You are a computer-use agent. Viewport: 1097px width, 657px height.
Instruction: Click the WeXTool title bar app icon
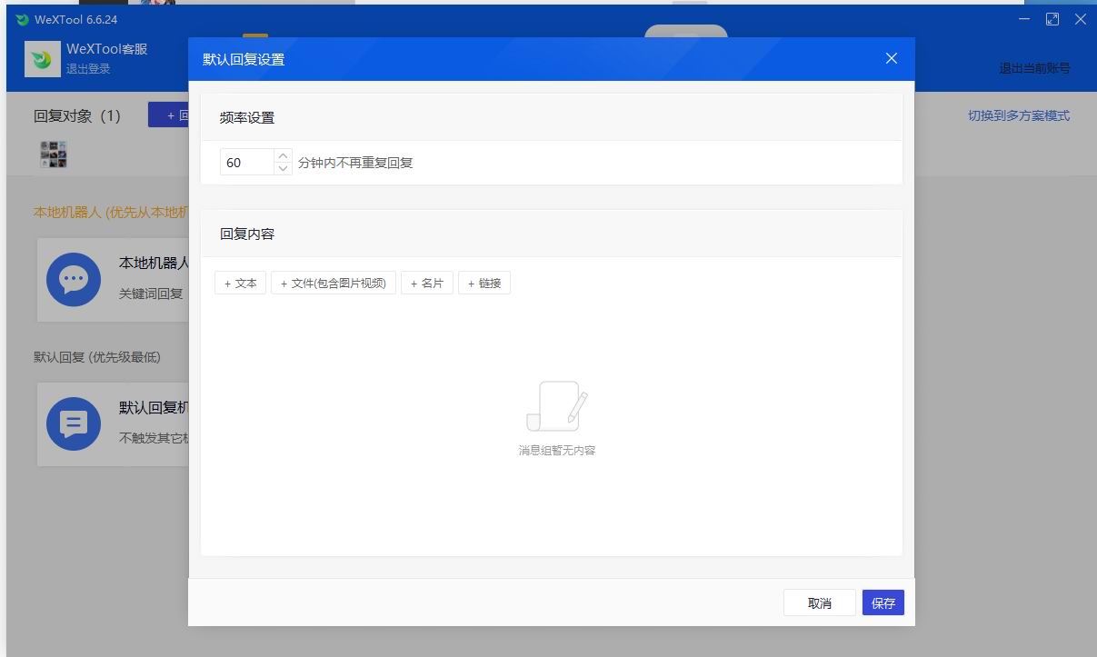[x=23, y=19]
